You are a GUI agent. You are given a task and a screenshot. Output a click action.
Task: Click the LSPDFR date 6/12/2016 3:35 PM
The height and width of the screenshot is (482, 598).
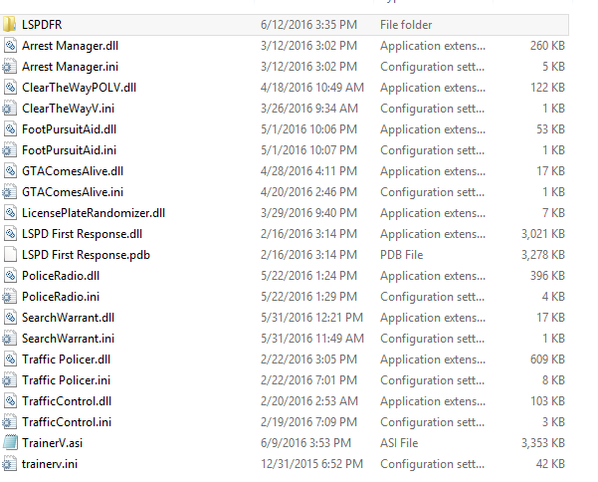tap(308, 25)
